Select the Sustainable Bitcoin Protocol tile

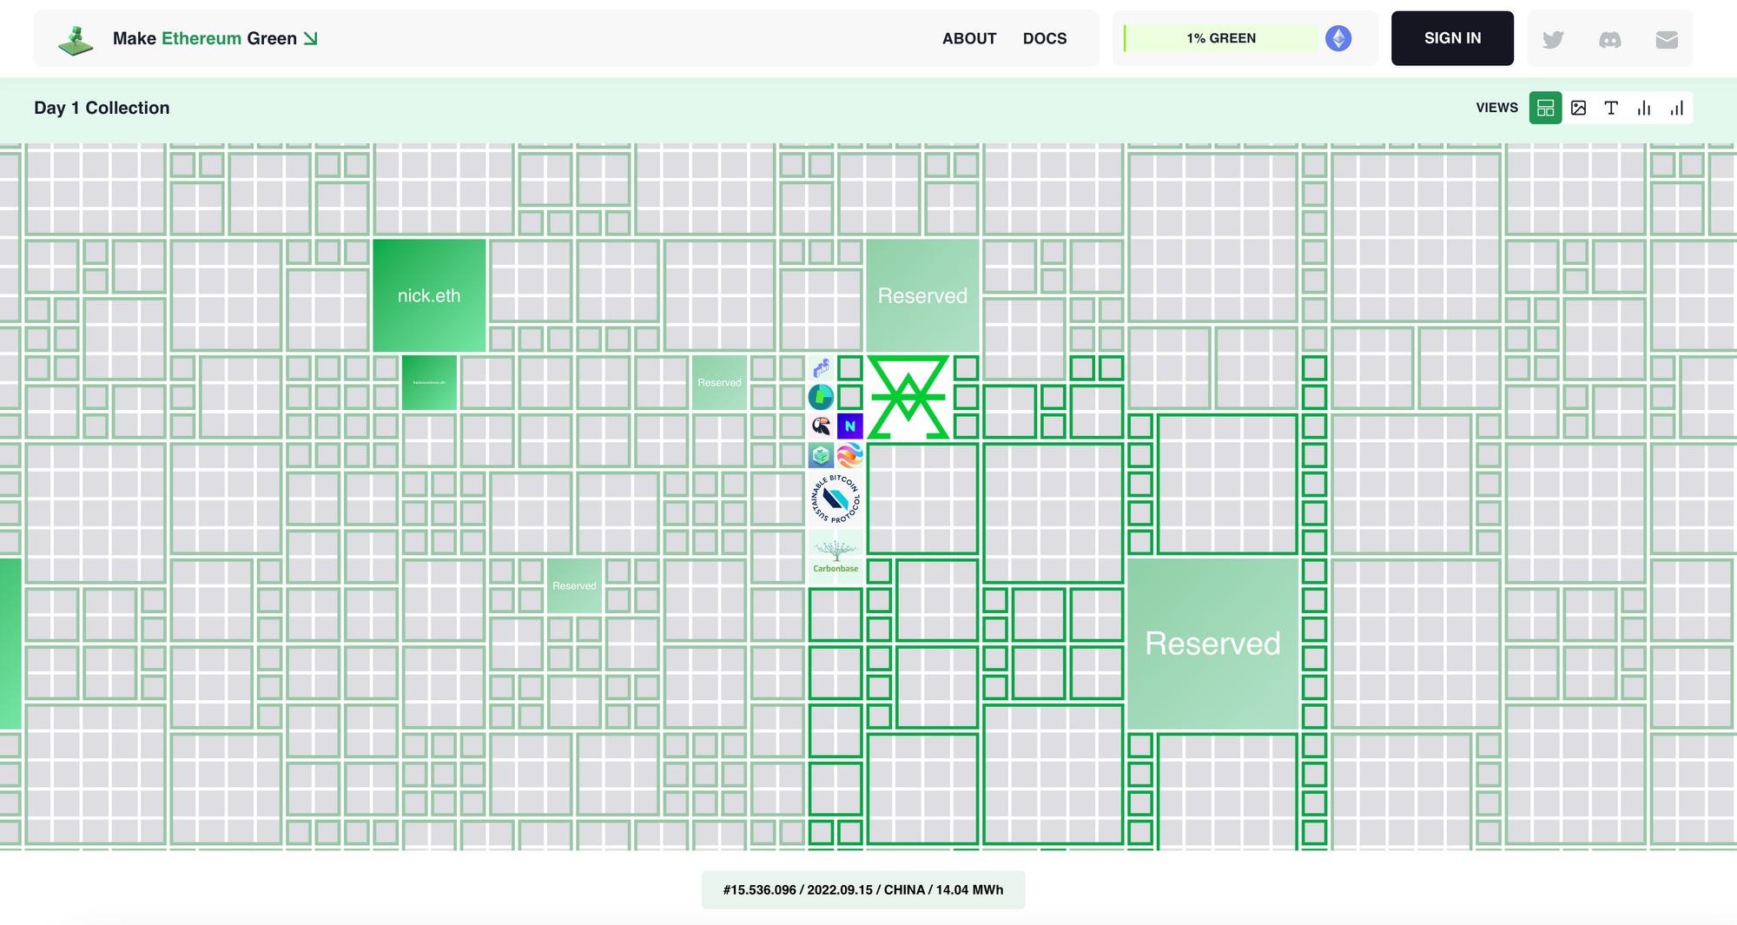pyautogui.click(x=835, y=499)
